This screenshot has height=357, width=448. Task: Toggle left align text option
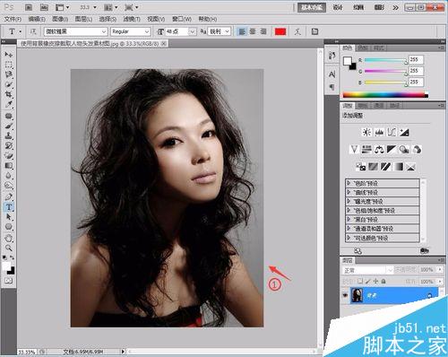pos(242,31)
